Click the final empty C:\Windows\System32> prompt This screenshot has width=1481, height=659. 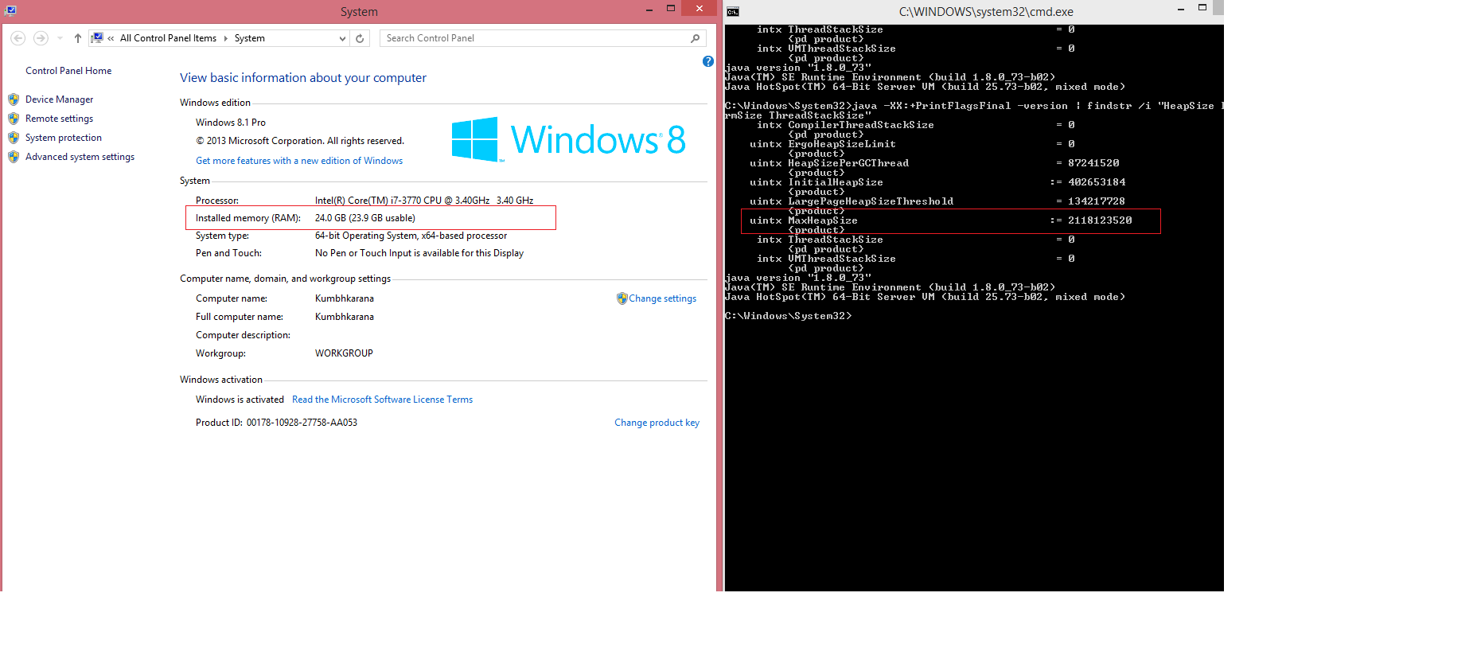coord(789,316)
